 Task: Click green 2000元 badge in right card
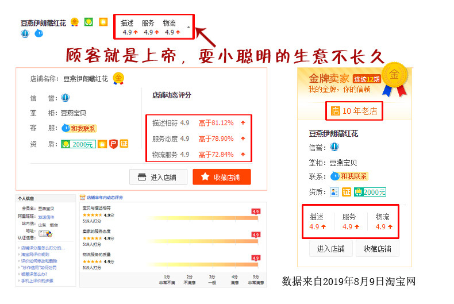pos(370,192)
